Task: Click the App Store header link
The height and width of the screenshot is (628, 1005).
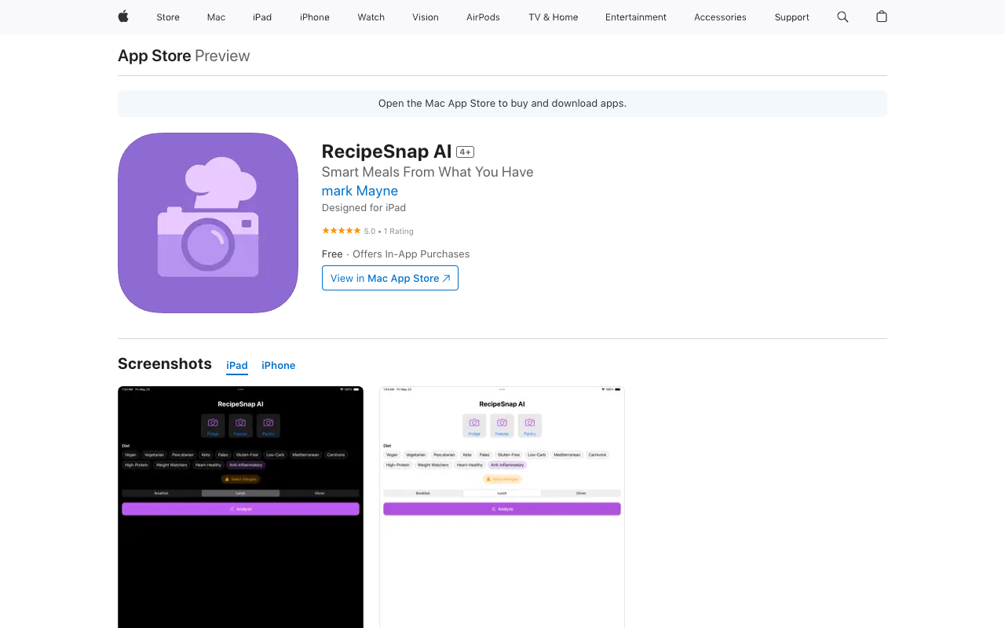Action: coord(154,56)
